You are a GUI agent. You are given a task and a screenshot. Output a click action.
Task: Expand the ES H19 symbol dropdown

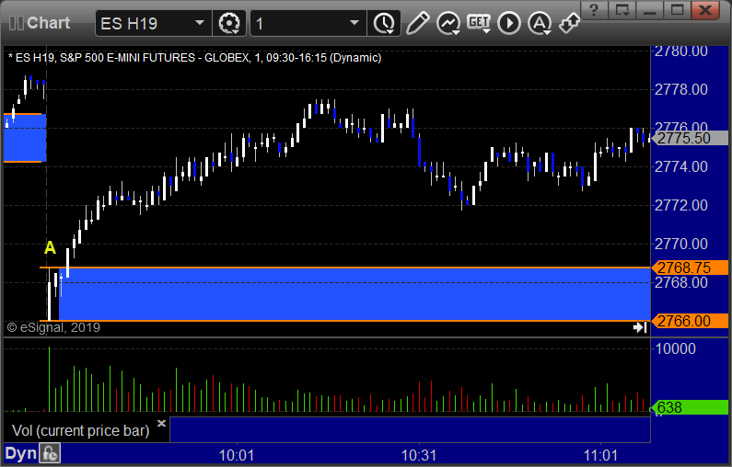(x=200, y=23)
